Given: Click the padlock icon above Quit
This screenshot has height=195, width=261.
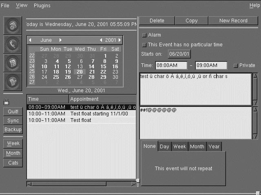Looking at the screenshot, I should pos(7,102).
